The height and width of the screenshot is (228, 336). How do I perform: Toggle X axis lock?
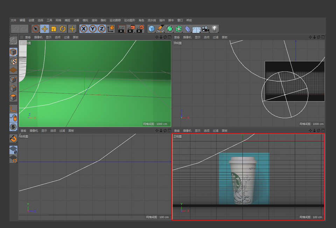coord(84,29)
